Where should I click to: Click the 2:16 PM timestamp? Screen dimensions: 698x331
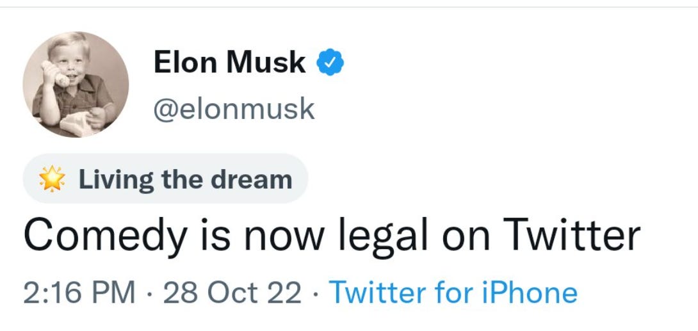79,293
